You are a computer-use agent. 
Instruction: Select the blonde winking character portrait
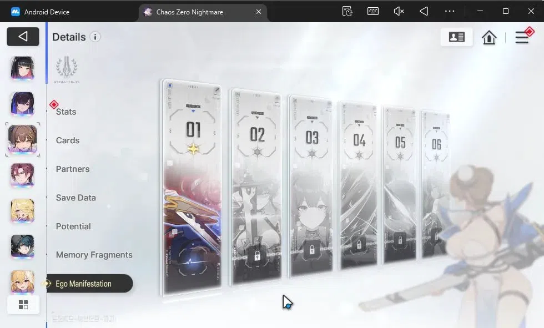coord(23,211)
